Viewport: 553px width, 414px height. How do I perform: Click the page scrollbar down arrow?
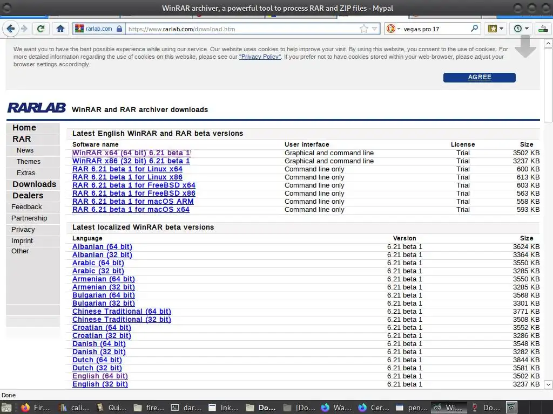(x=548, y=384)
